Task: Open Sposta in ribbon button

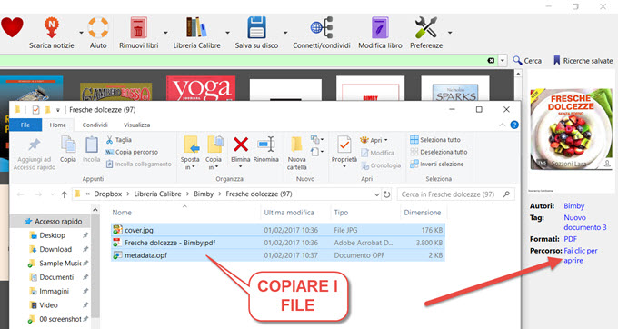Action: pos(190,153)
